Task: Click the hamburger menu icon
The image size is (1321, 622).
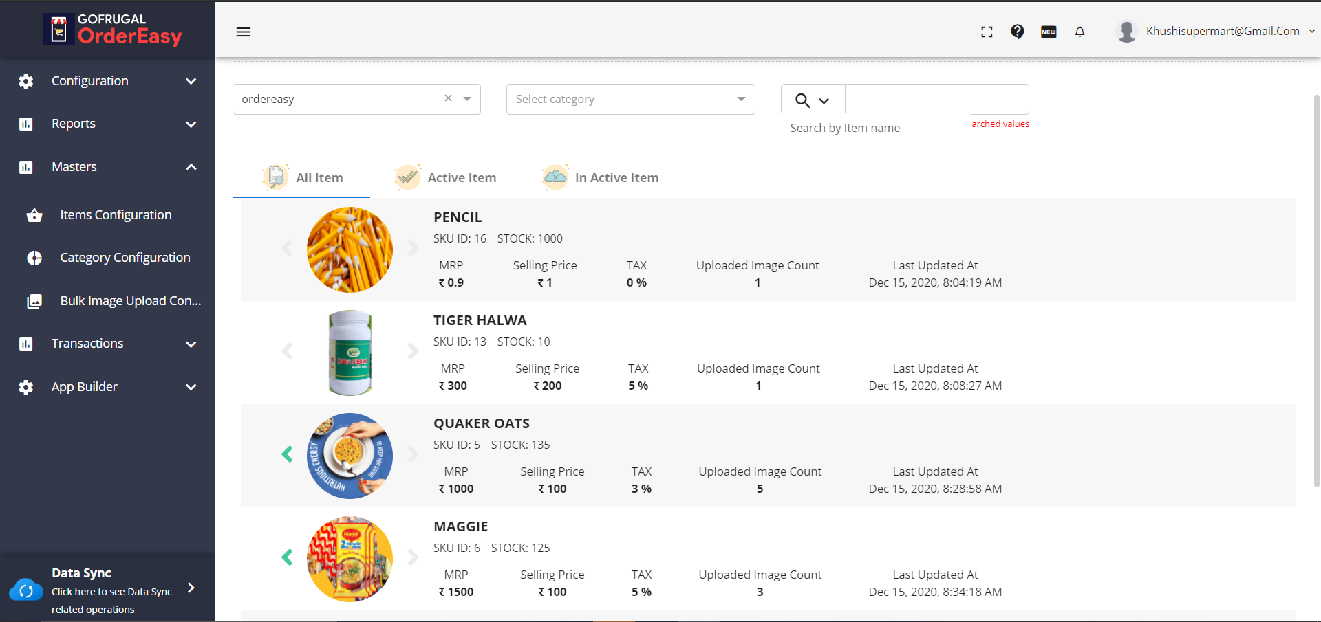Action: point(243,32)
